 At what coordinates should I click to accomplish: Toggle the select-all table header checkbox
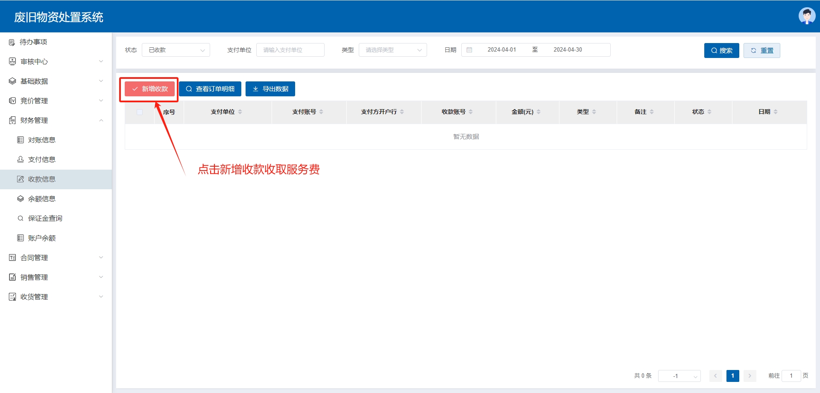[140, 112]
